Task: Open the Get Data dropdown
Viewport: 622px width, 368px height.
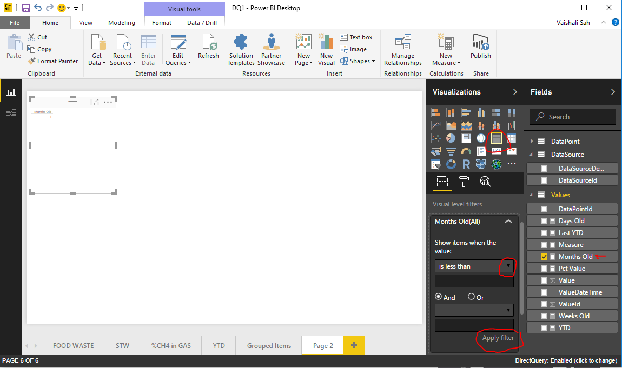Action: 97,50
